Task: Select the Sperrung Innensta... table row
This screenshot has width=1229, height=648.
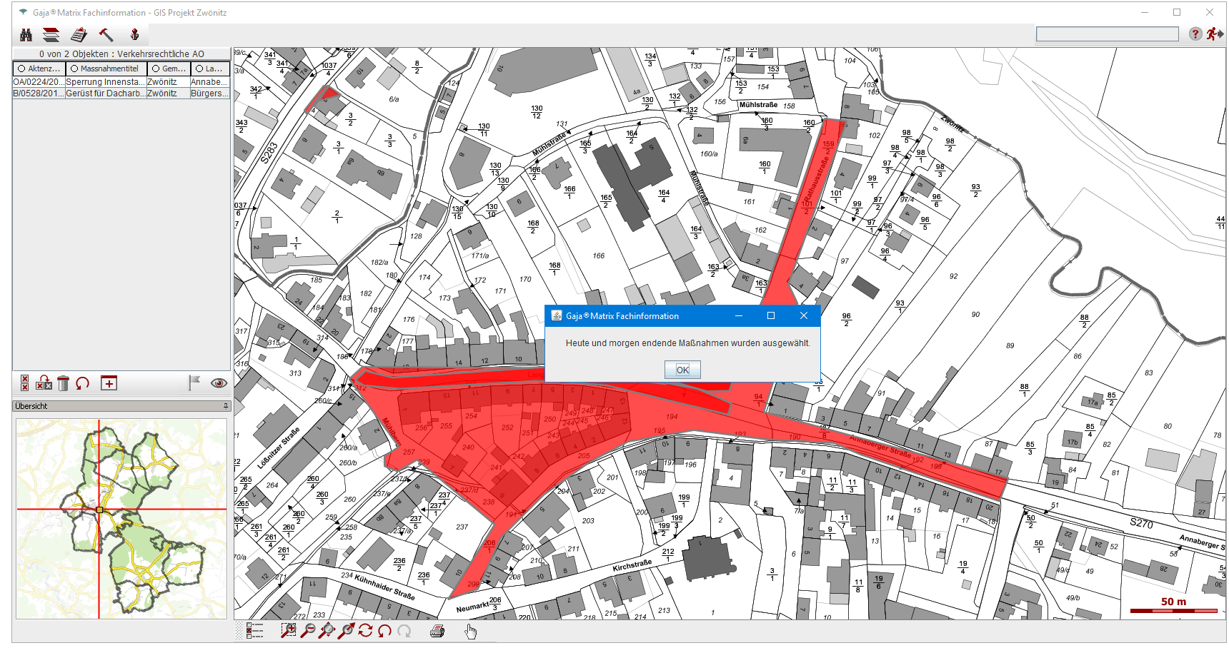Action: click(x=105, y=82)
